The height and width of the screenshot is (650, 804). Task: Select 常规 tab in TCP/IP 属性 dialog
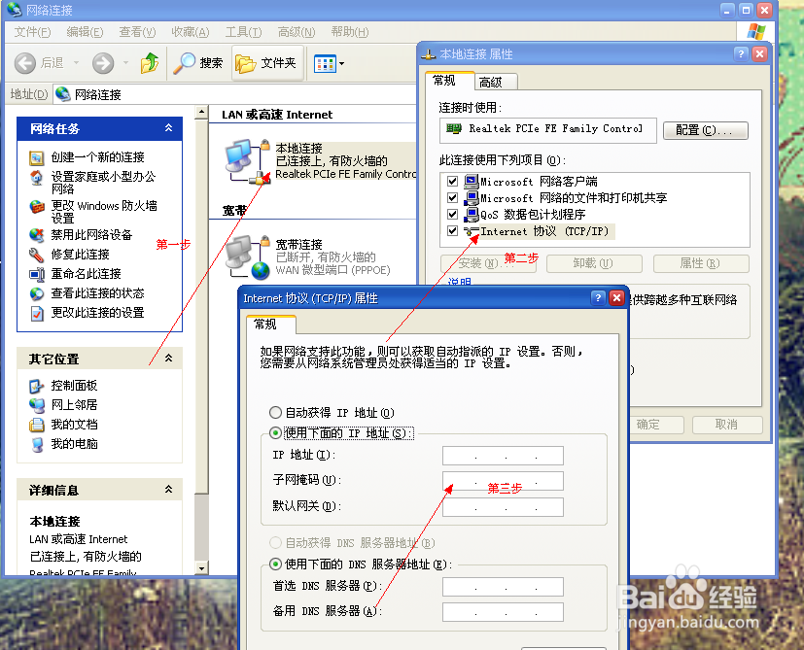point(269,325)
